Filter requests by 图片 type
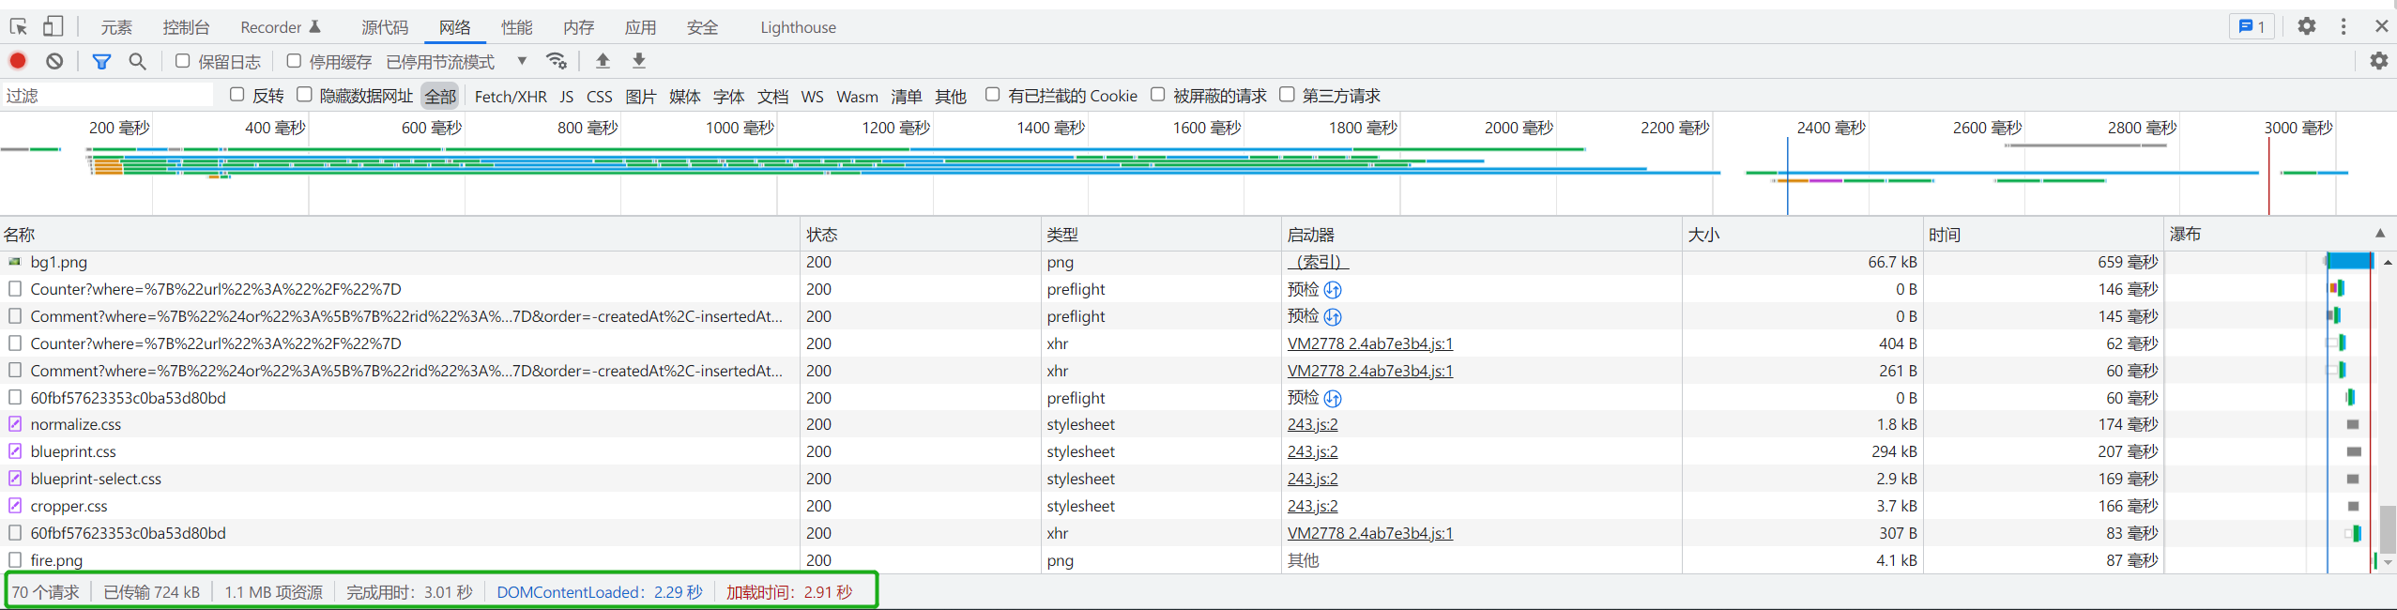Image resolution: width=2397 pixels, height=610 pixels. pyautogui.click(x=640, y=96)
